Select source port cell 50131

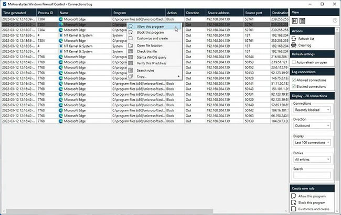pyautogui.click(x=257, y=94)
